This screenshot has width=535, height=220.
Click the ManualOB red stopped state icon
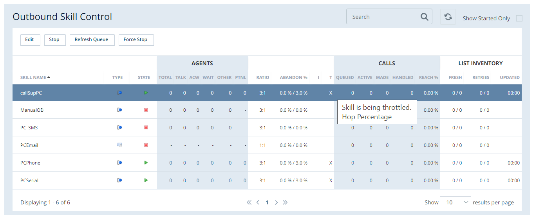pyautogui.click(x=146, y=110)
